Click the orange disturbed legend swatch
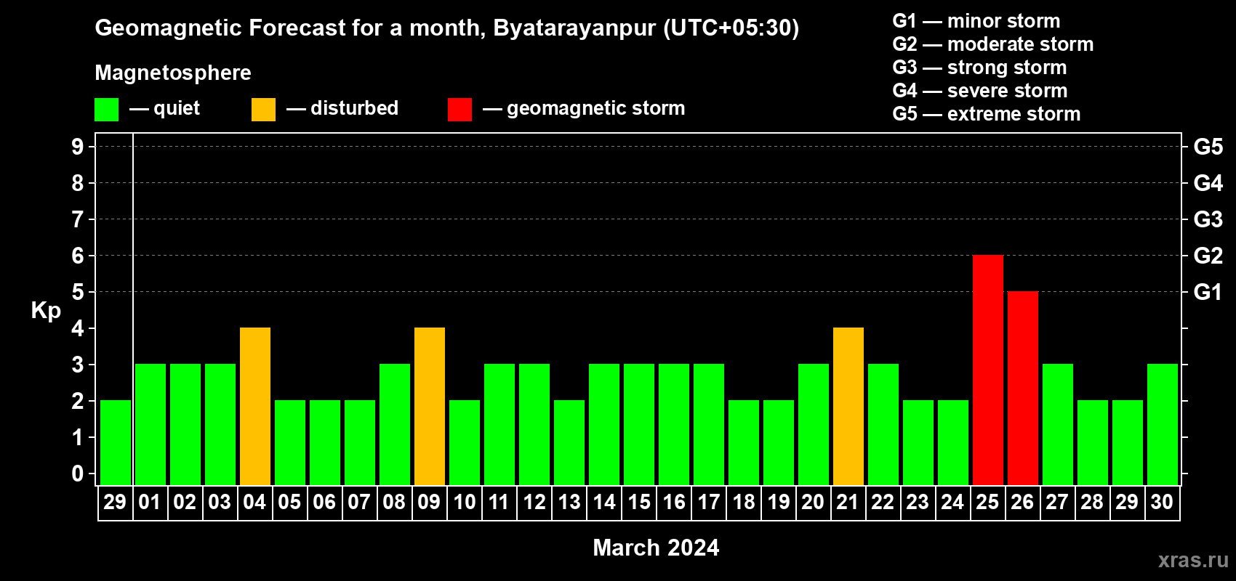The width and height of the screenshot is (1236, 581). (263, 110)
